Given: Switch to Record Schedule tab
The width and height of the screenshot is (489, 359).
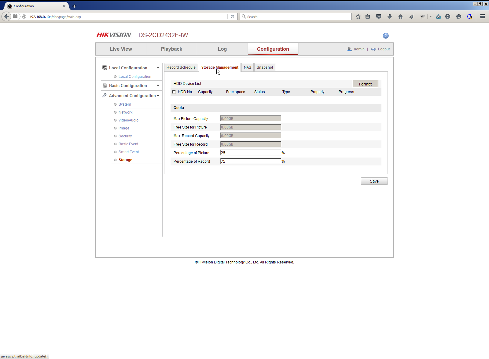Looking at the screenshot, I should 181,67.
